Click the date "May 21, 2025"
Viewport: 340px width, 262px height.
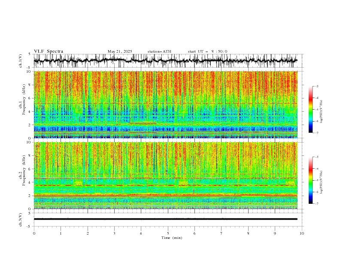coord(120,51)
